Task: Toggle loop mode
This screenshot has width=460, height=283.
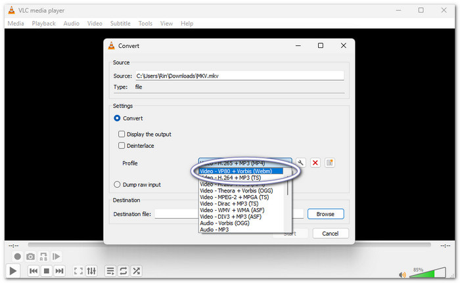Action: pyautogui.click(x=124, y=271)
